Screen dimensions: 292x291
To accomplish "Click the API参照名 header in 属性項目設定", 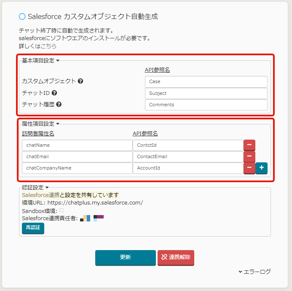I will pos(145,133).
